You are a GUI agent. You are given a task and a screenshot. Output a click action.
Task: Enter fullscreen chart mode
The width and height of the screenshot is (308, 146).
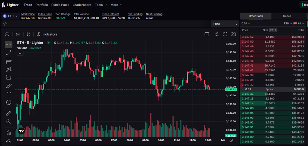pos(225,34)
